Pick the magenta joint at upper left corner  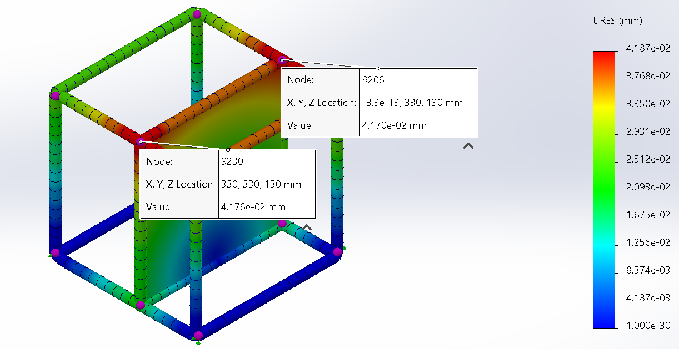(55, 95)
